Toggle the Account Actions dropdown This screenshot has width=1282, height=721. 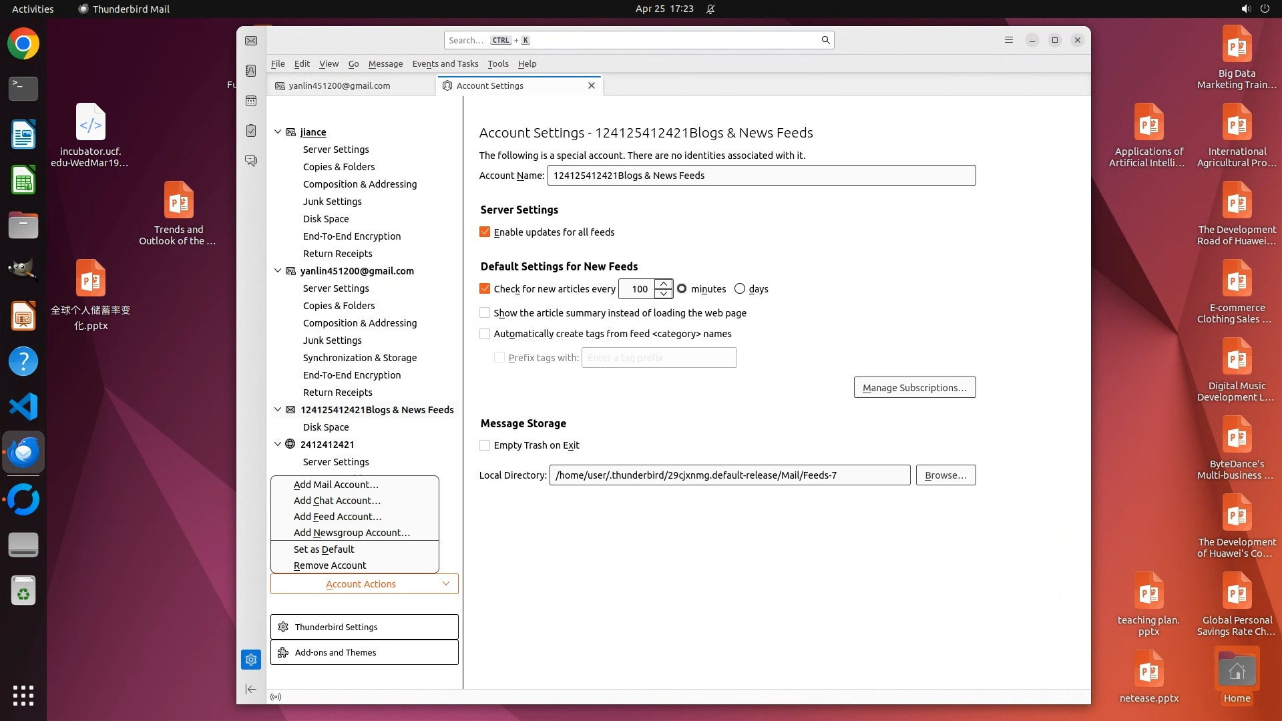(x=364, y=584)
